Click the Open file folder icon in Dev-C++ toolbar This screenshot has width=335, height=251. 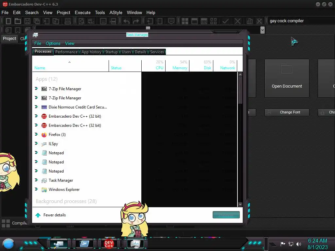[x=18, y=21]
